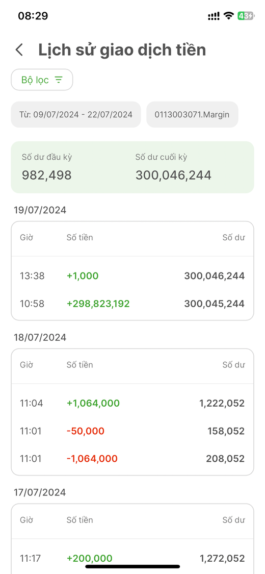Screen dimensions: 265x574
Task: Open the Bộ lọc filter button
Action: [x=42, y=80]
